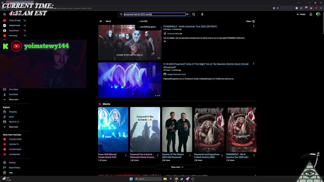
Task: Open options for Summer Of The Wicked short
Action: tap(190, 155)
